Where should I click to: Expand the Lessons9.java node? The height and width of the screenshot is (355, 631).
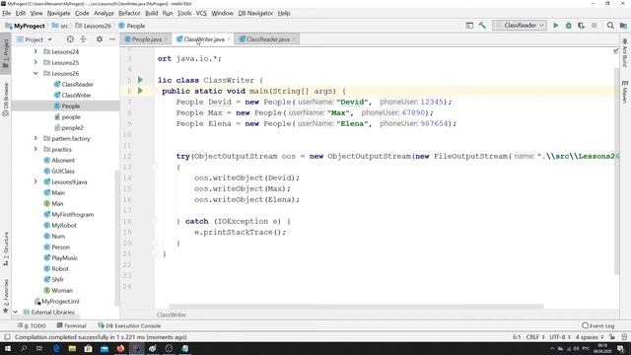(35, 181)
